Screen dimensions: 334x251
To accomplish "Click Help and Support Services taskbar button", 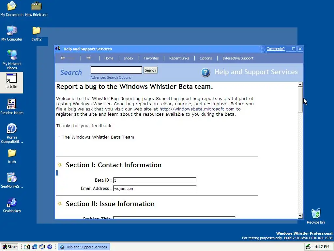I will [84, 247].
